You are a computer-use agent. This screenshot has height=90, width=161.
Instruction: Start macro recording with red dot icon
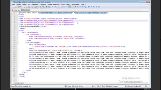[x=75, y=7]
